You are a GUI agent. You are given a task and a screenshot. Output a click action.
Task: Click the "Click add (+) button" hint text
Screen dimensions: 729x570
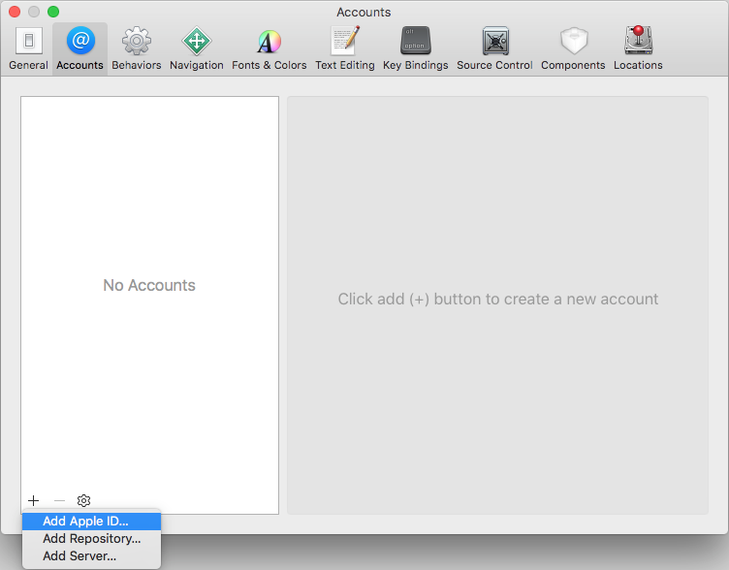pyautogui.click(x=498, y=299)
